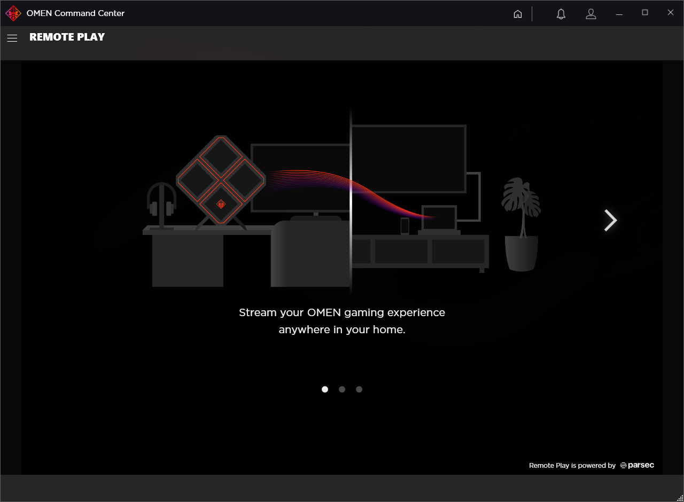This screenshot has width=684, height=502.
Task: Maximize the OMEN Command Center window
Action: pyautogui.click(x=645, y=13)
